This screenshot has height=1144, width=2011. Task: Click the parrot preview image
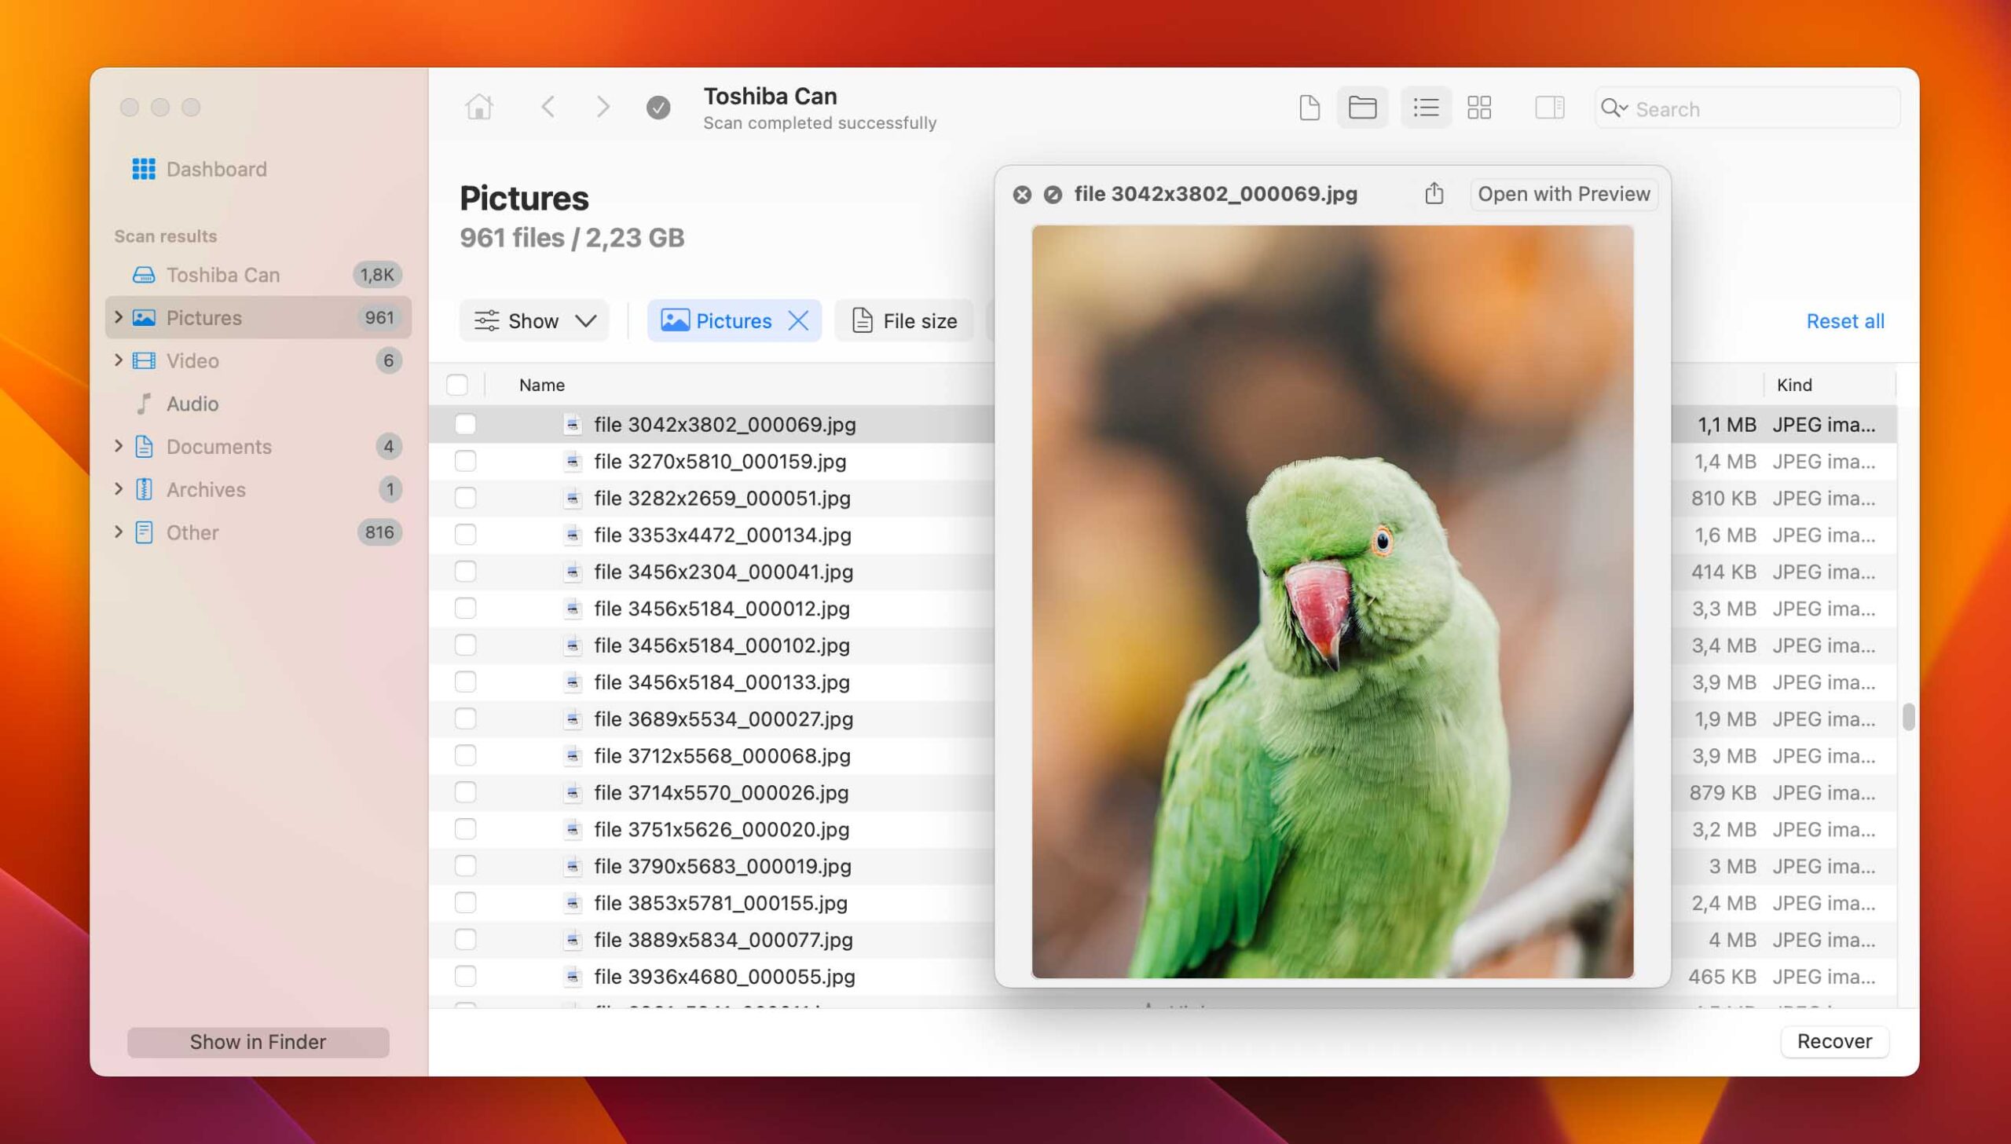point(1332,602)
